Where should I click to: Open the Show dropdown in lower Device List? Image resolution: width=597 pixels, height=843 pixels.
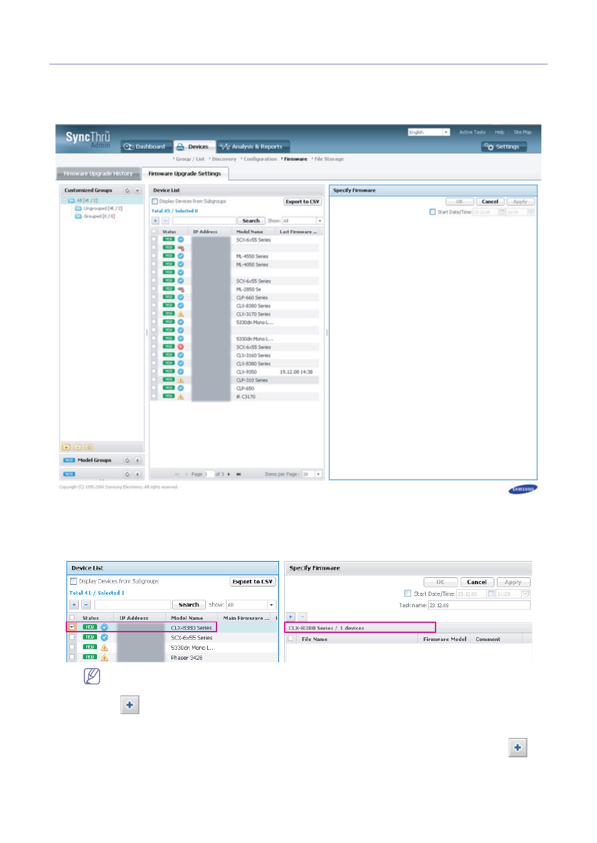coord(250,605)
